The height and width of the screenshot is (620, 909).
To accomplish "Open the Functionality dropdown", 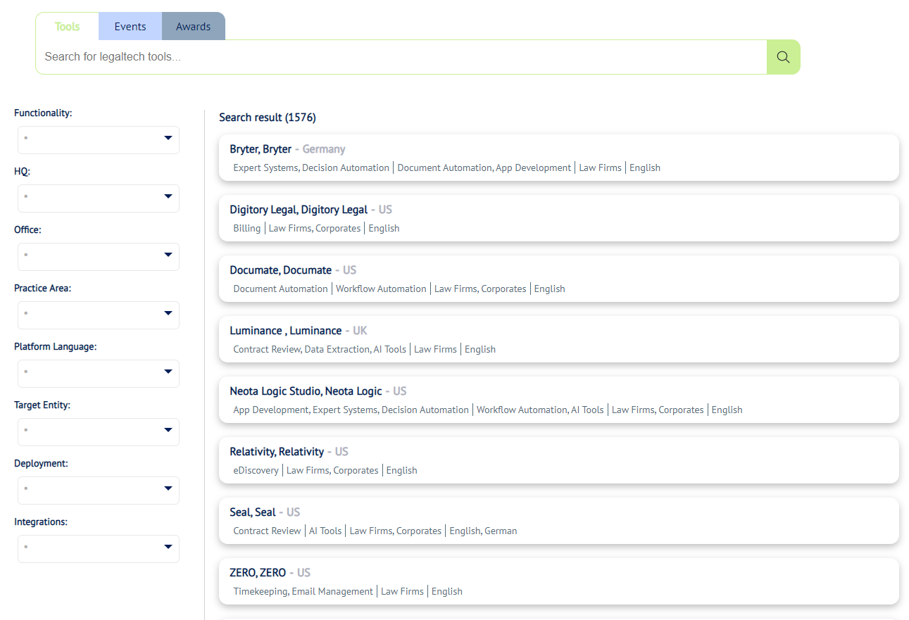I will pyautogui.click(x=99, y=140).
